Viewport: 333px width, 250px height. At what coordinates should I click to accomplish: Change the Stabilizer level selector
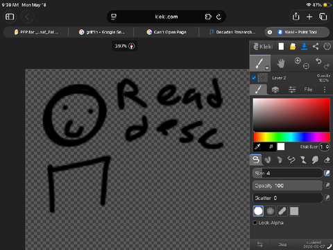[325, 147]
